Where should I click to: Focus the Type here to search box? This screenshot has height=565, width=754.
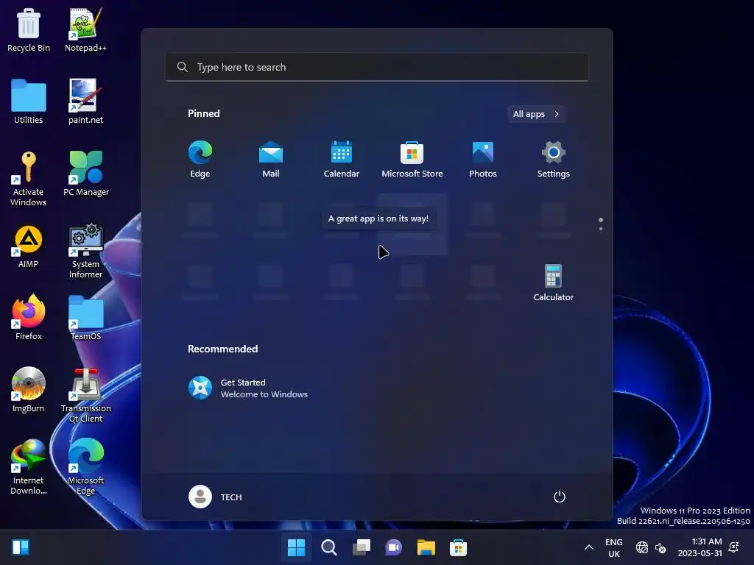[377, 67]
